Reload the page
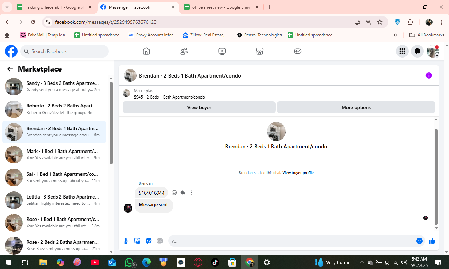The image size is (449, 269). pos(33,22)
